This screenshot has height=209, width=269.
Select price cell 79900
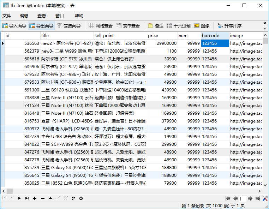coord(162,183)
